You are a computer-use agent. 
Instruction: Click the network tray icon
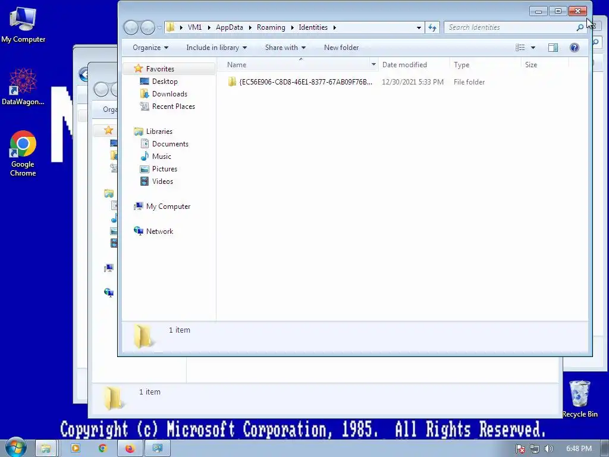[x=535, y=449]
